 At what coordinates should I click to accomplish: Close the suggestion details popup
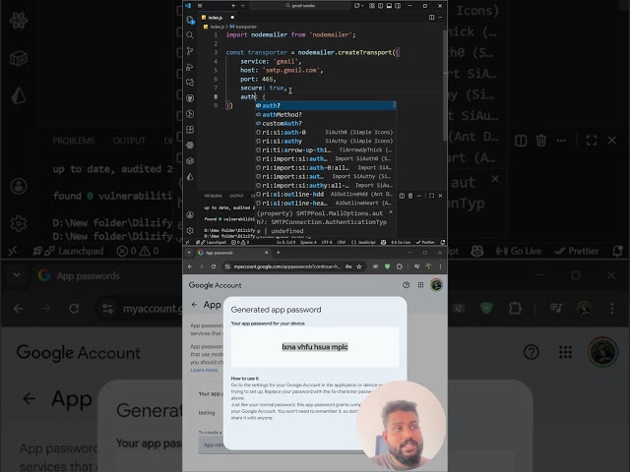pyautogui.click(x=391, y=212)
